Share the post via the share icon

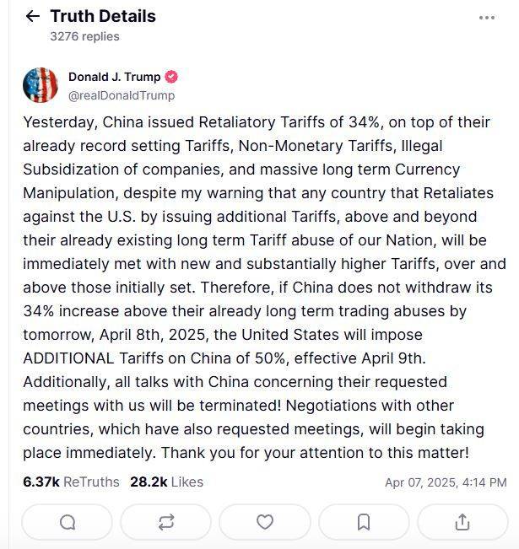(x=462, y=522)
